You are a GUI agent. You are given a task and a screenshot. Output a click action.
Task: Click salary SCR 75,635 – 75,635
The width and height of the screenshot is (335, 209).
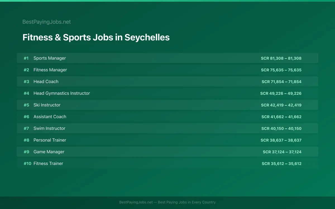[281, 70]
